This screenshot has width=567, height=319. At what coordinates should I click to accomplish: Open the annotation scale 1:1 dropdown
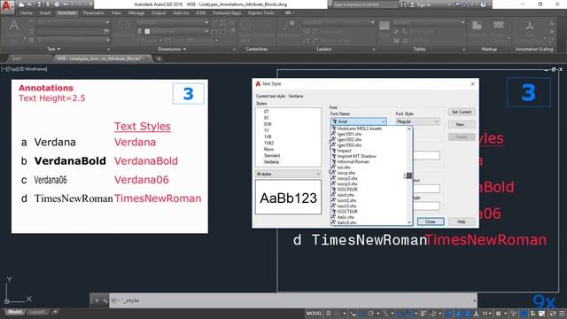coord(486,313)
